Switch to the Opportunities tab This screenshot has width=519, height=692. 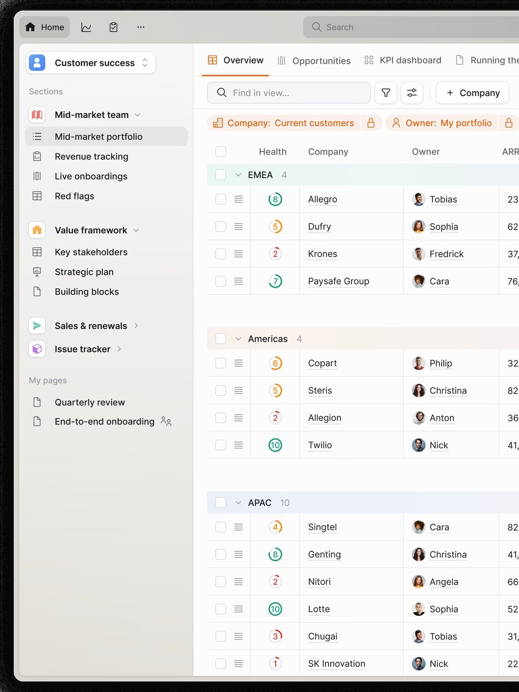314,61
